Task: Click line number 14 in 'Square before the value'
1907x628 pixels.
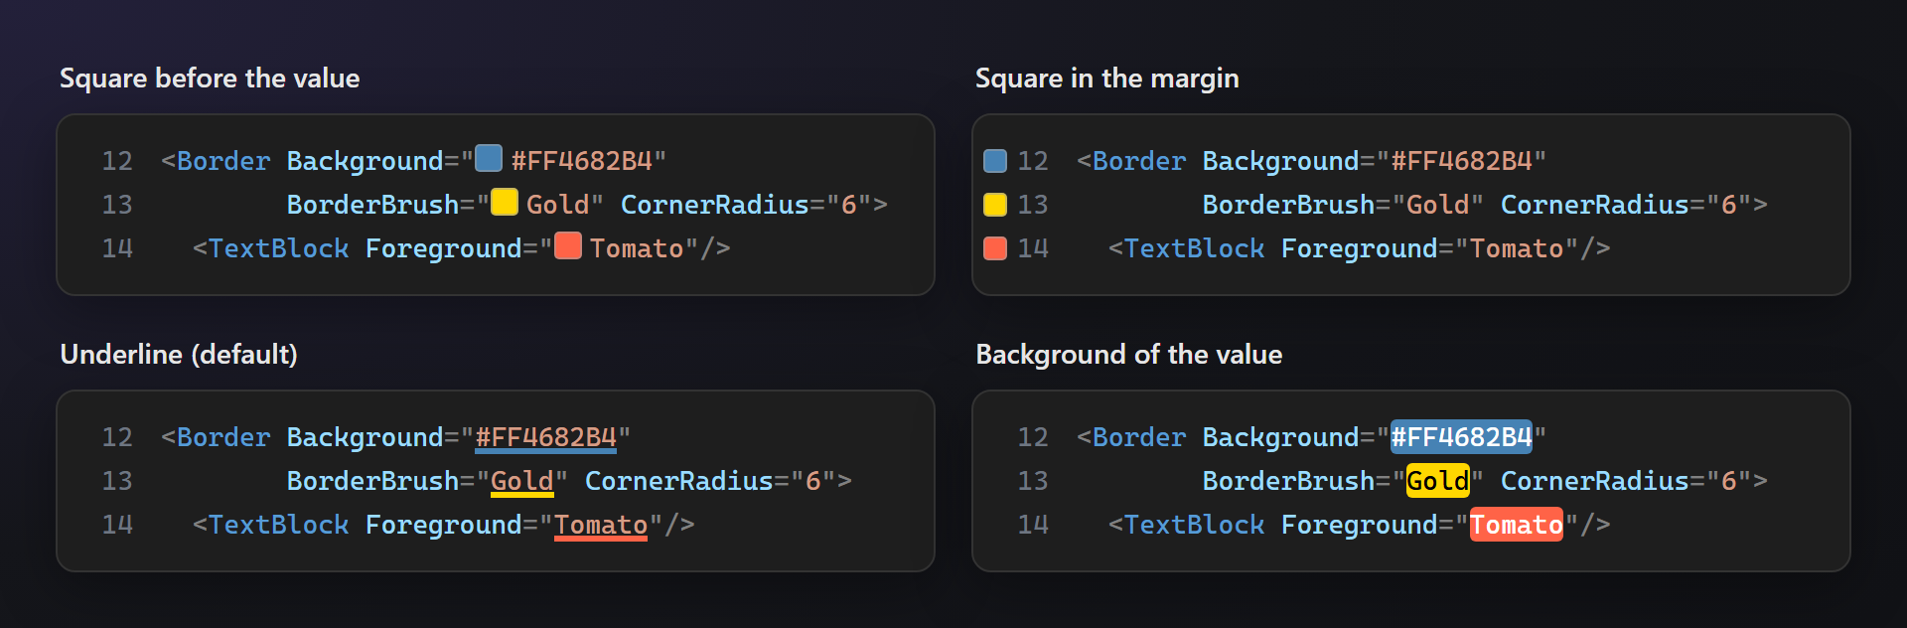Action: (x=117, y=248)
